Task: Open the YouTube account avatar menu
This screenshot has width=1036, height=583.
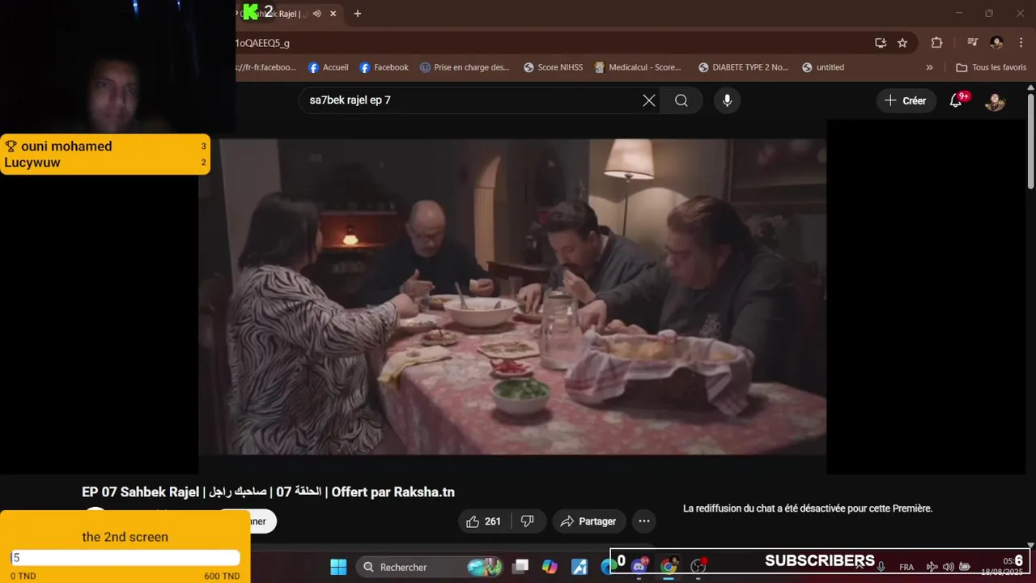Action: (995, 101)
